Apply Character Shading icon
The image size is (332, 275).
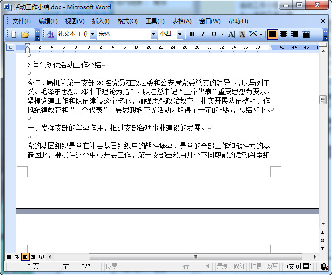242,34
